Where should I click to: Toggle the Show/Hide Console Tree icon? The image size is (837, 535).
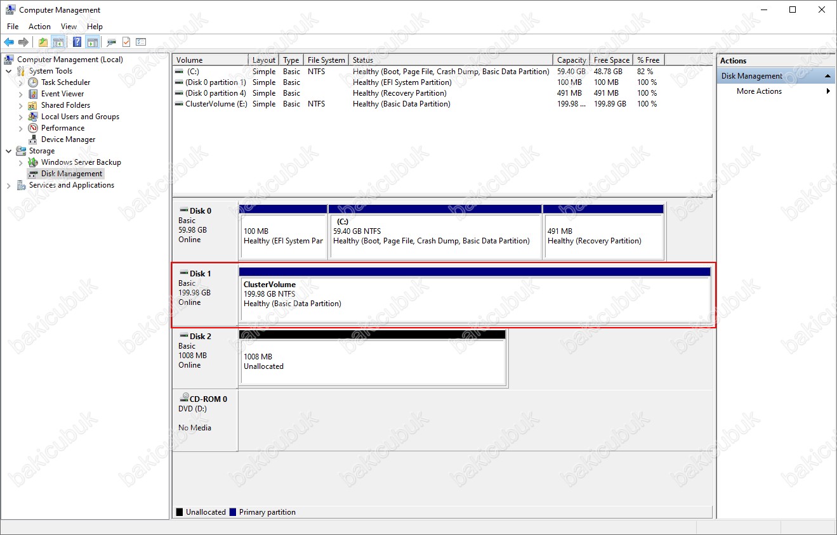pyautogui.click(x=58, y=42)
